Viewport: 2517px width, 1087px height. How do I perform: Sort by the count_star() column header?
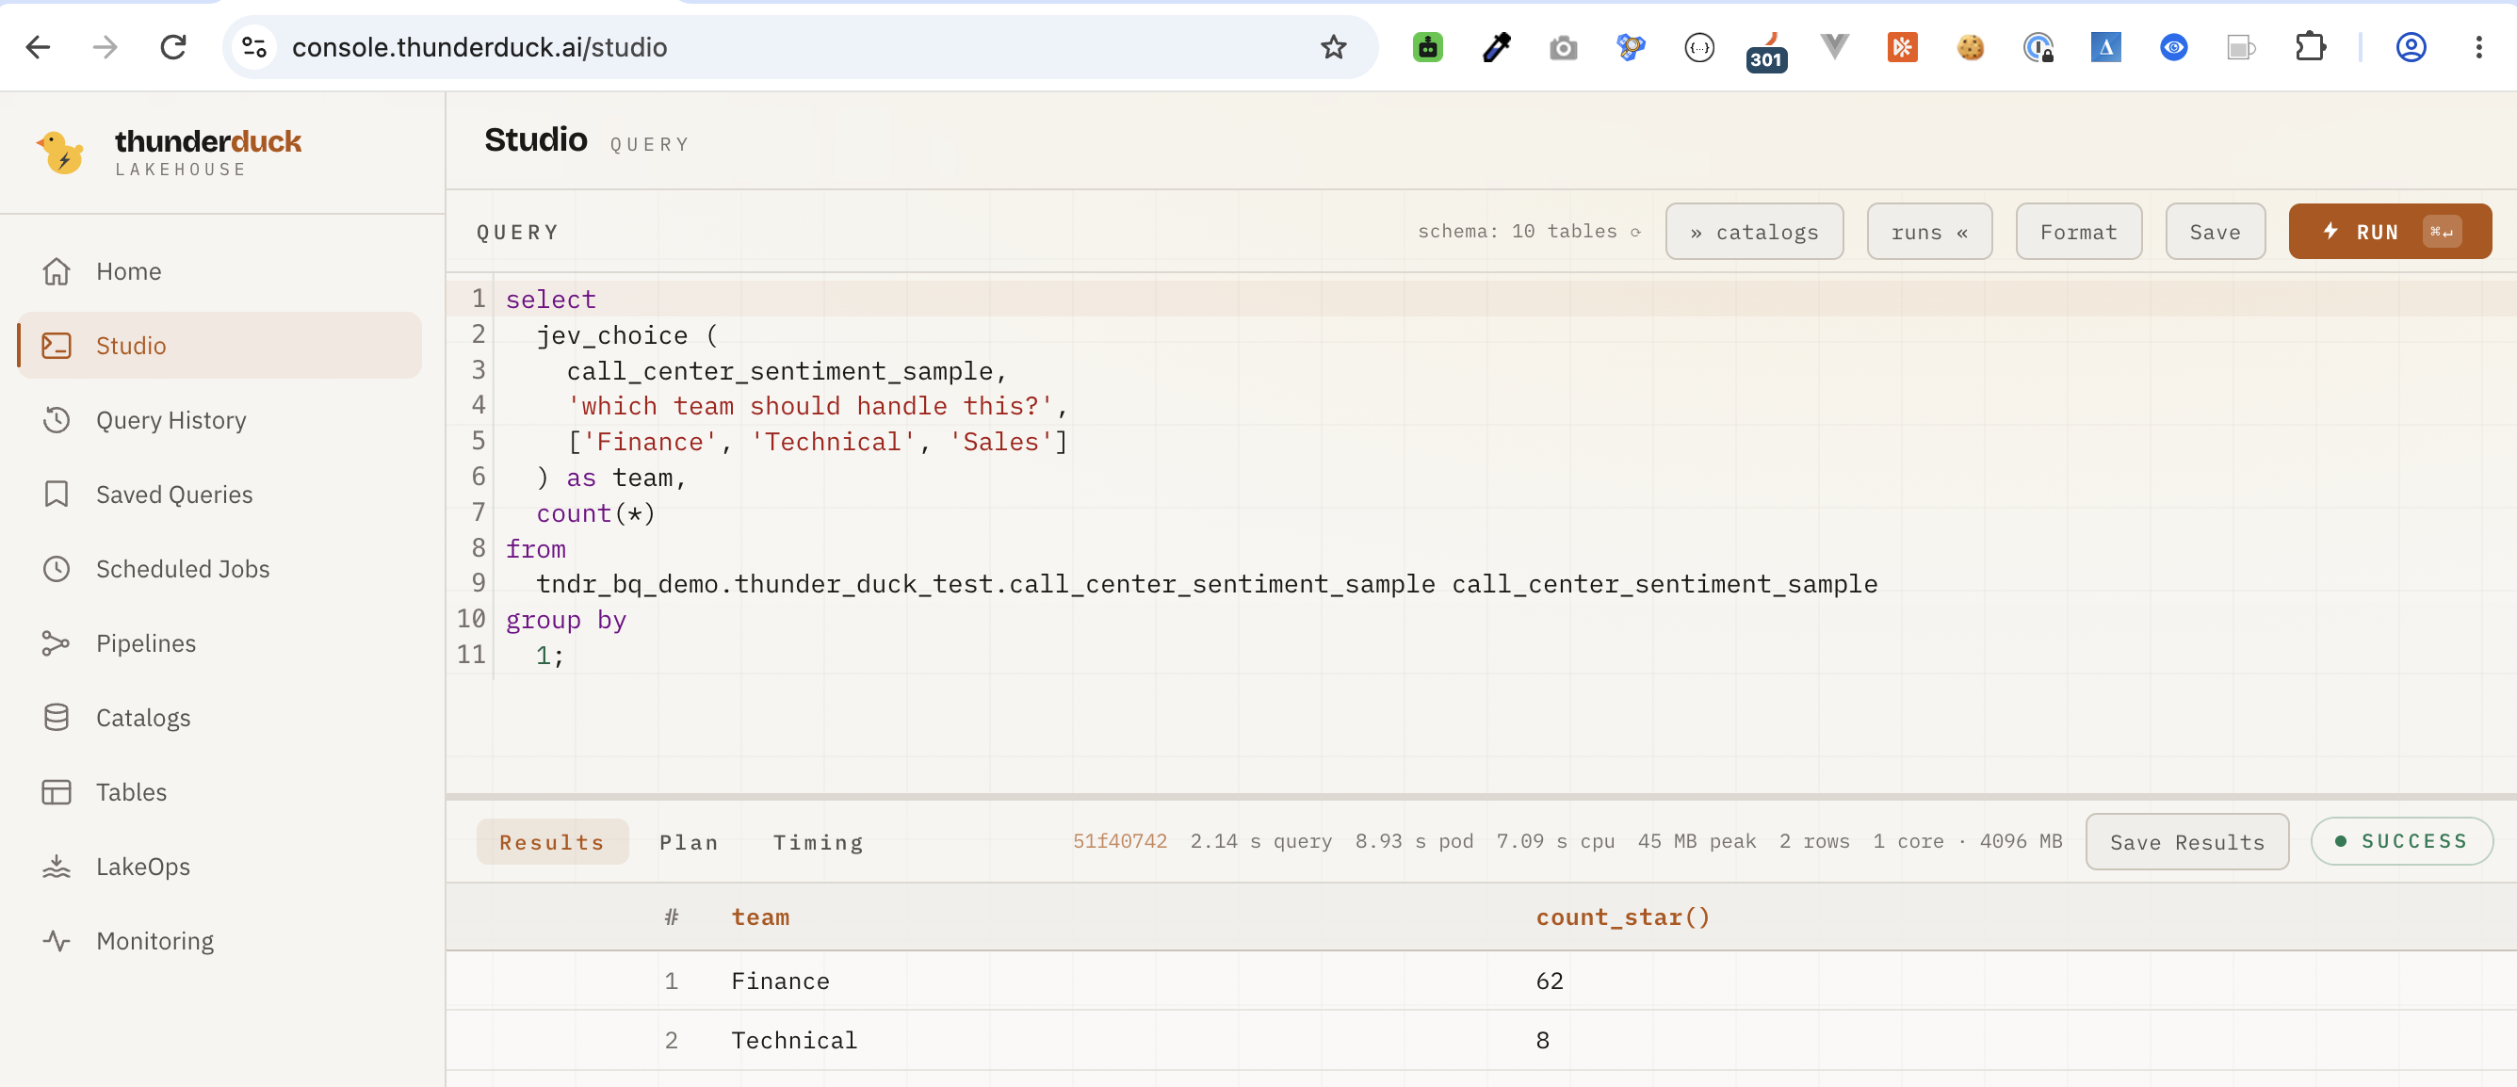[x=1623, y=917]
